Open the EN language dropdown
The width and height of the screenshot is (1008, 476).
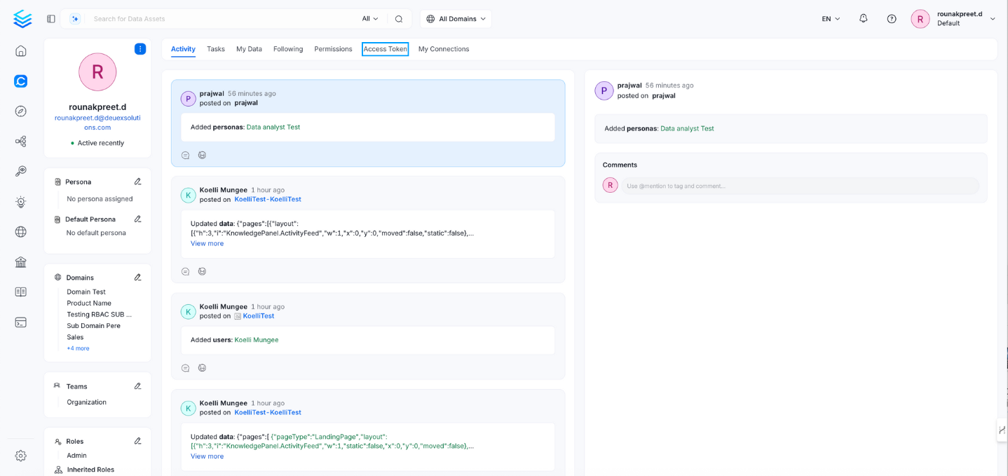829,18
